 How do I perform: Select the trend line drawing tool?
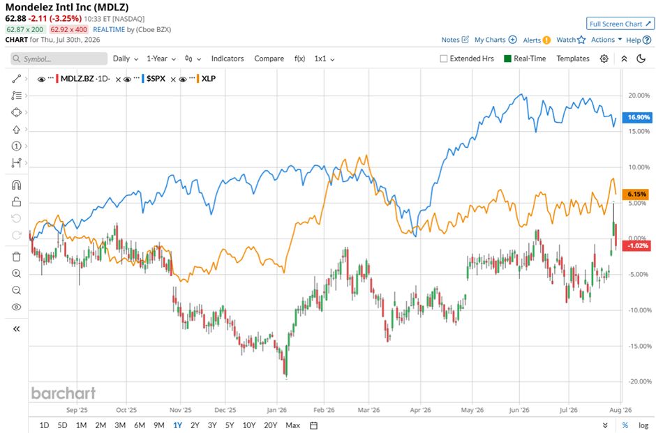[16, 79]
